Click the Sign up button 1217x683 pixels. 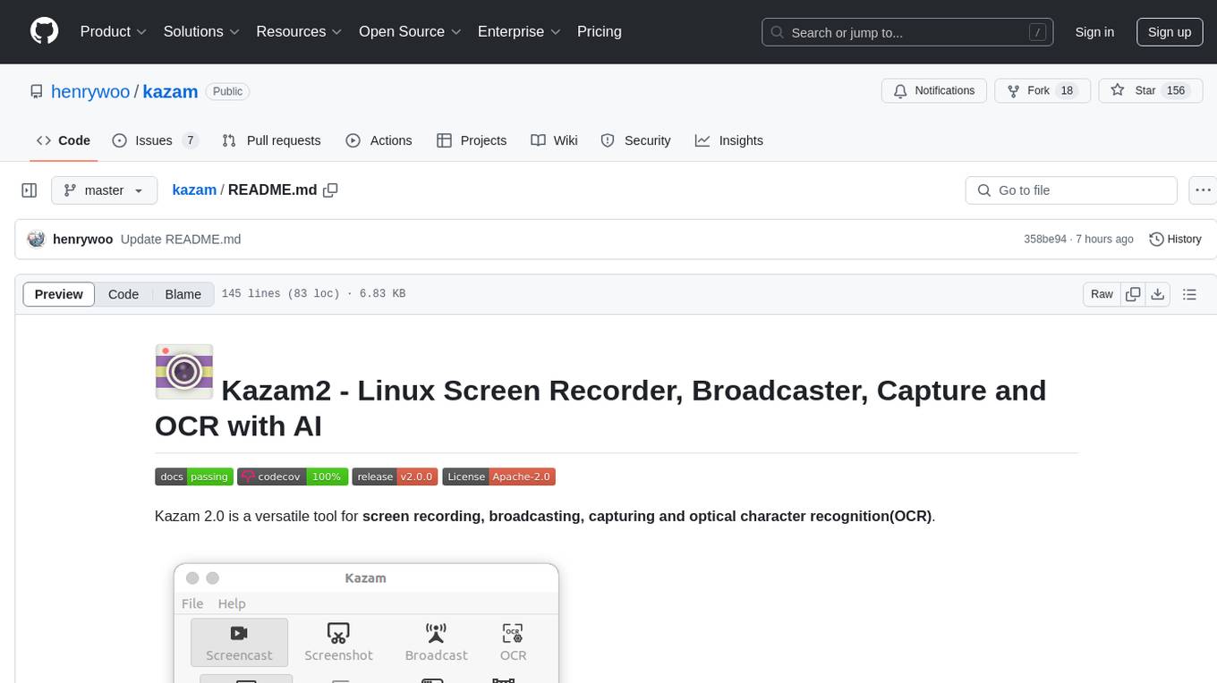(x=1170, y=32)
